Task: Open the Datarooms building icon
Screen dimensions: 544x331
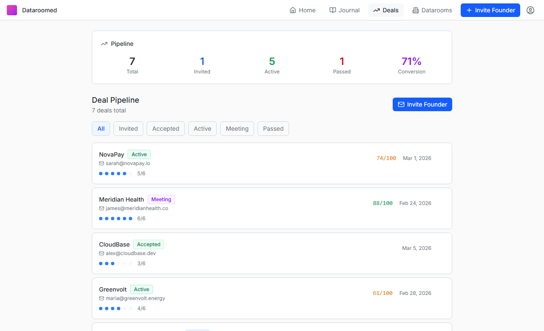Action: coord(415,10)
